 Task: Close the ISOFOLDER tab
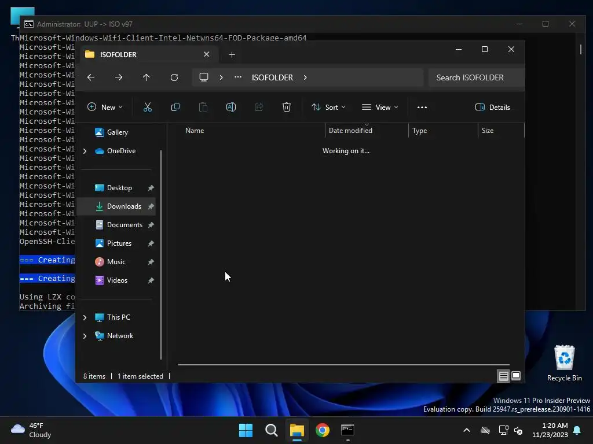[207, 54]
